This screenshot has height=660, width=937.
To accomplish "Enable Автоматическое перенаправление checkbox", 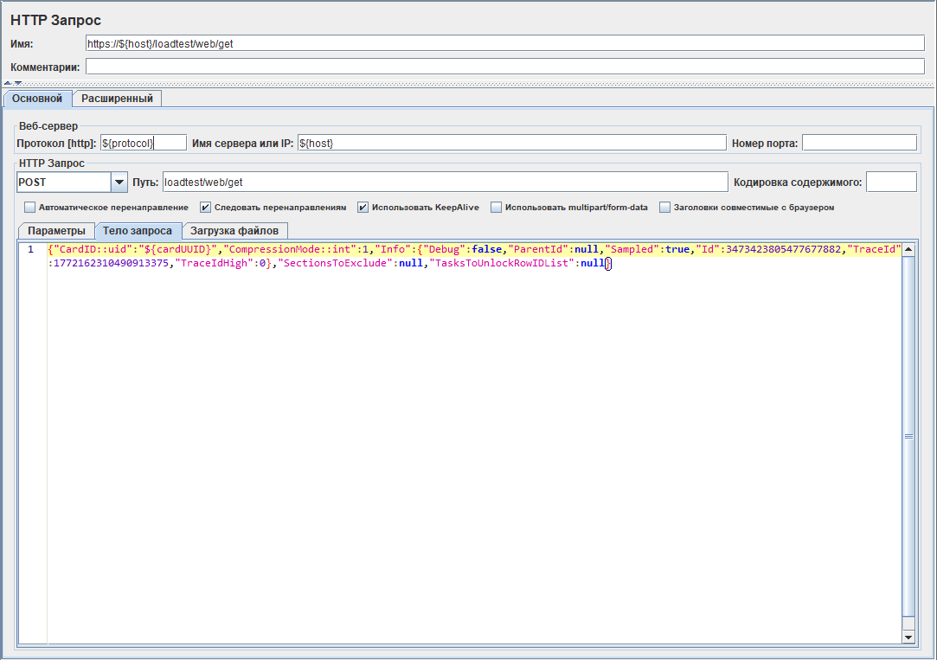I will click(30, 208).
